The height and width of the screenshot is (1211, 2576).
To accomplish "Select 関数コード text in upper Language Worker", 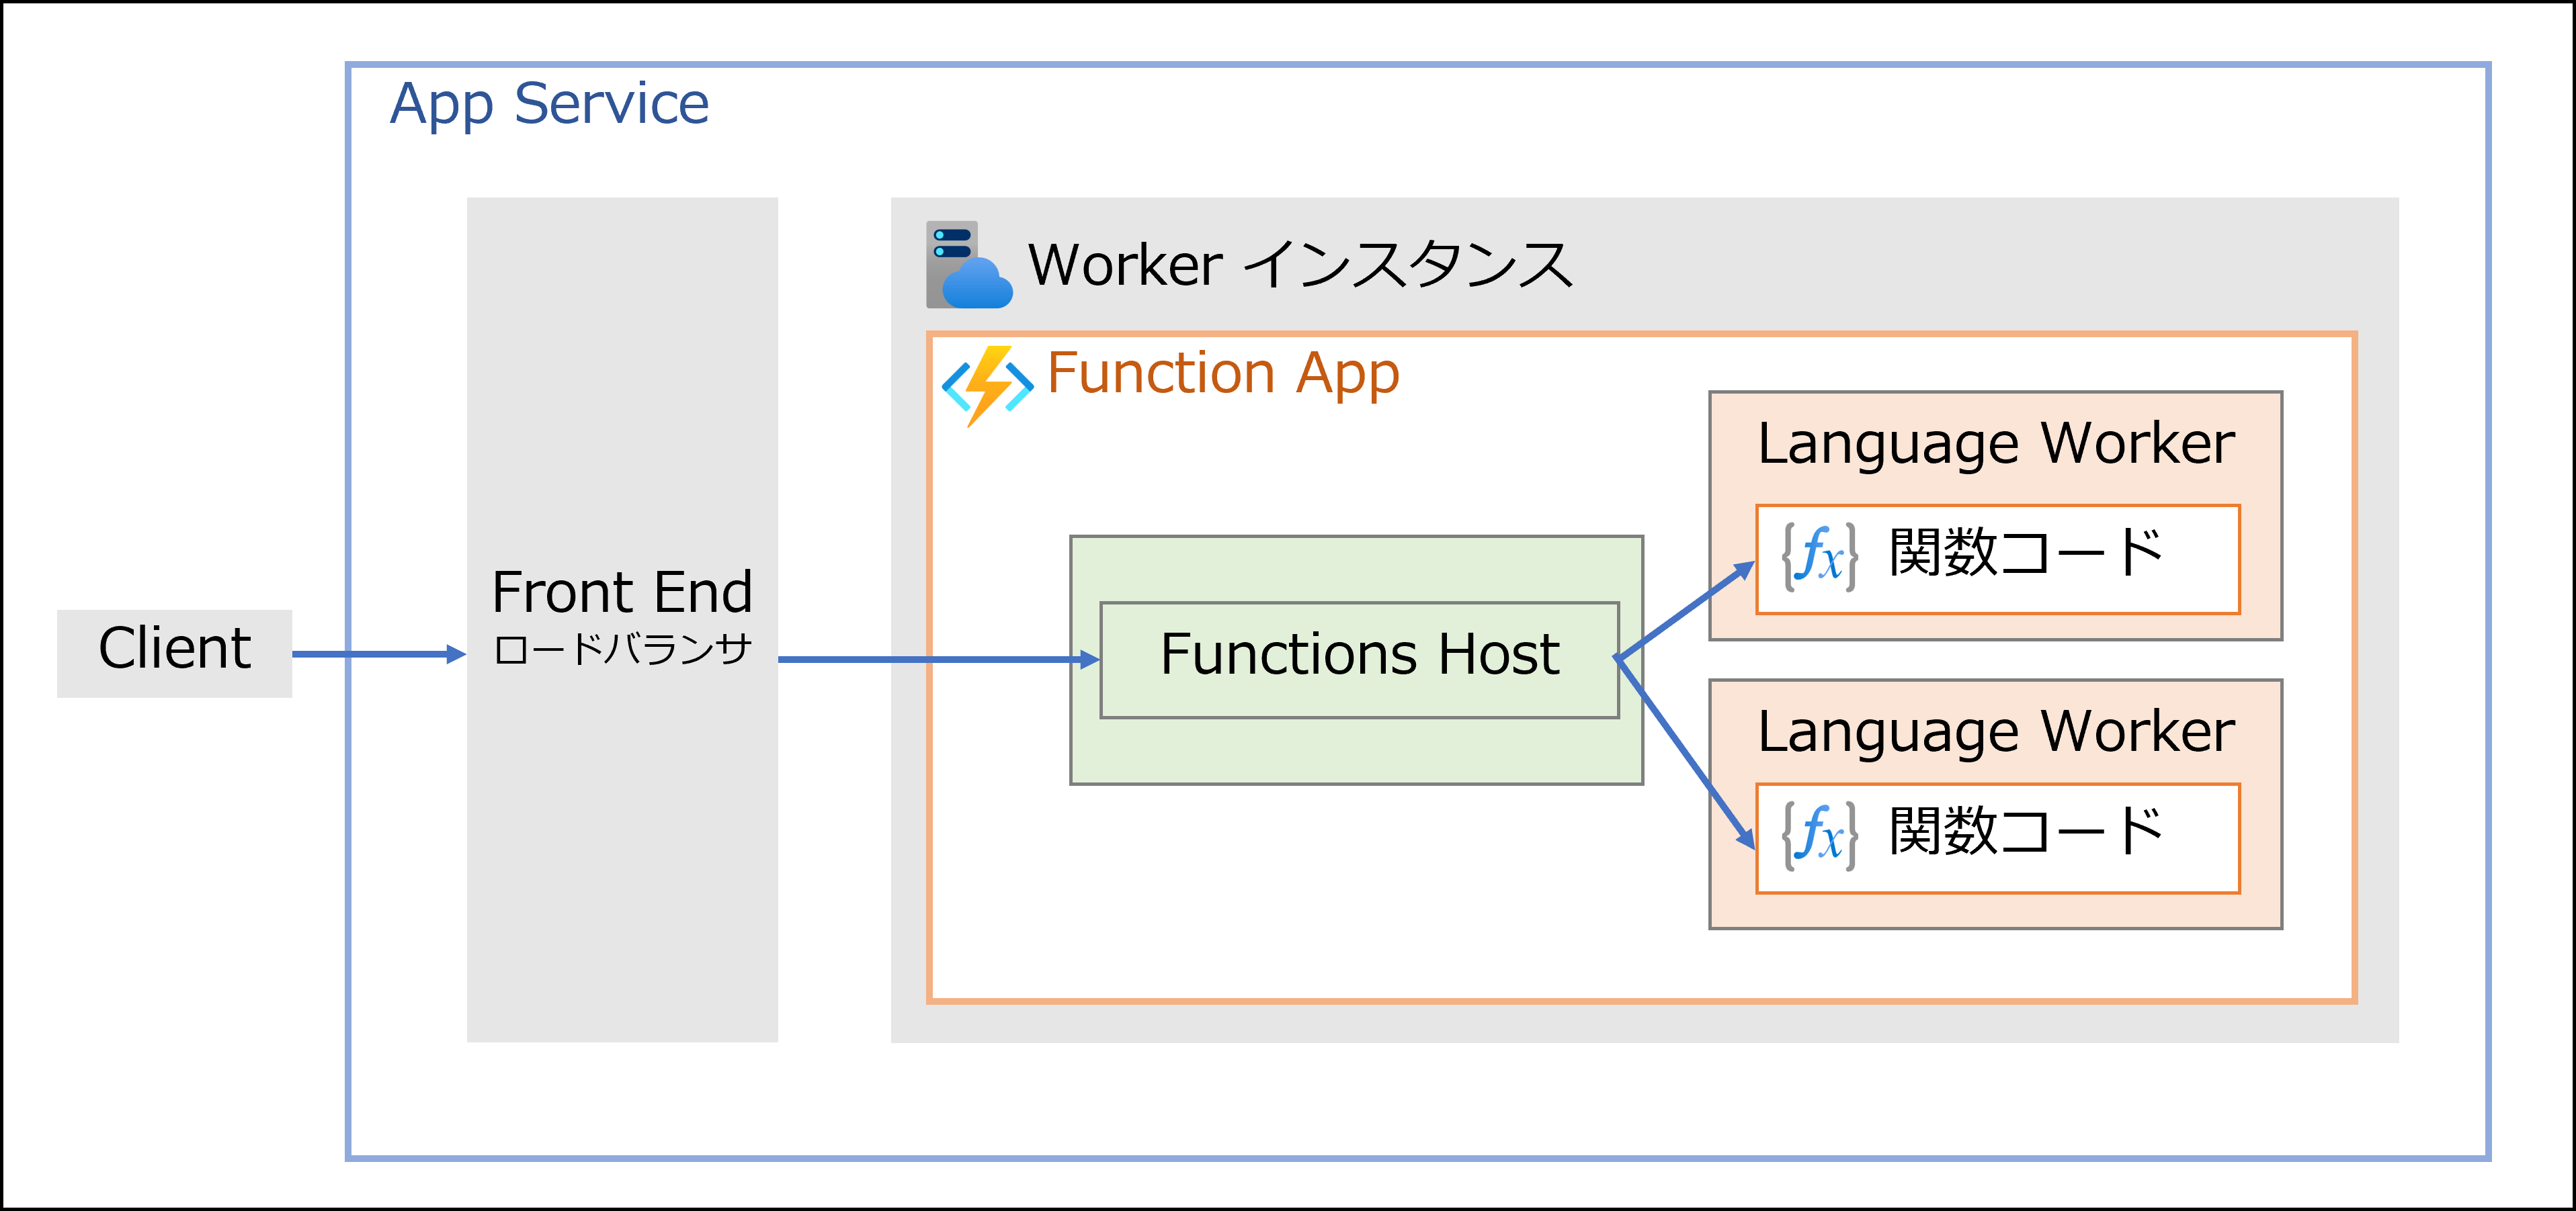I will pos(2026,553).
